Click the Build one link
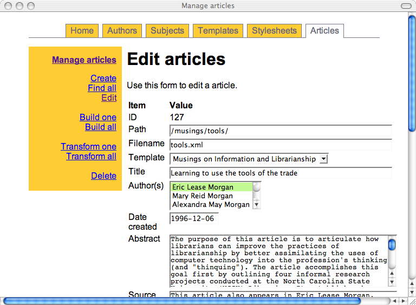This screenshot has width=416, height=305. (x=98, y=118)
